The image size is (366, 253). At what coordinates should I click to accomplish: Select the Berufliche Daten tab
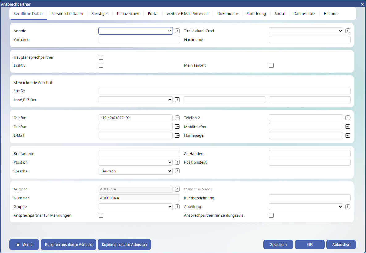28,14
